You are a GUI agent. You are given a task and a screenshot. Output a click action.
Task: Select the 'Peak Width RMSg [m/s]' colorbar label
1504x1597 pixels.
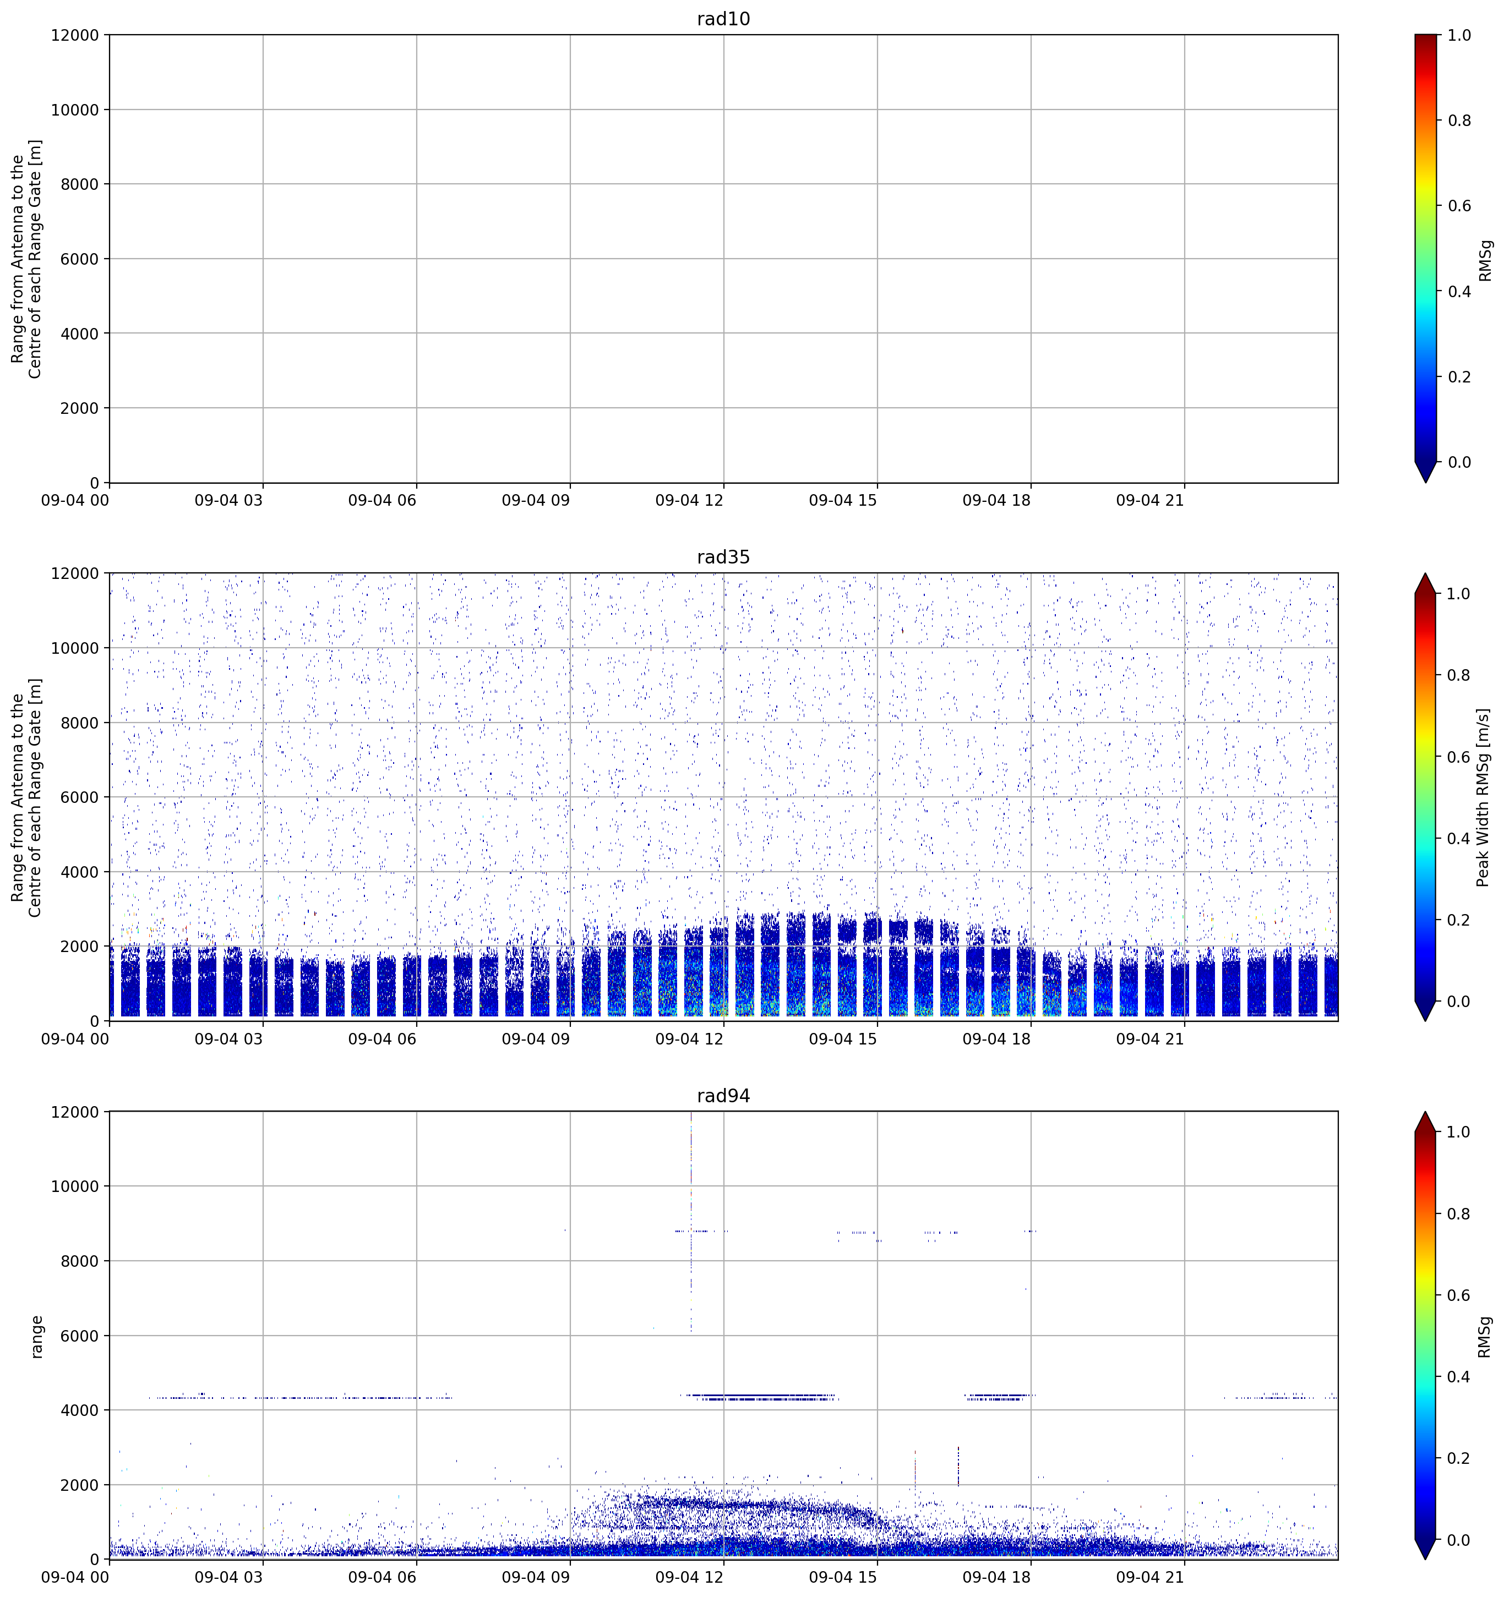point(1483,797)
